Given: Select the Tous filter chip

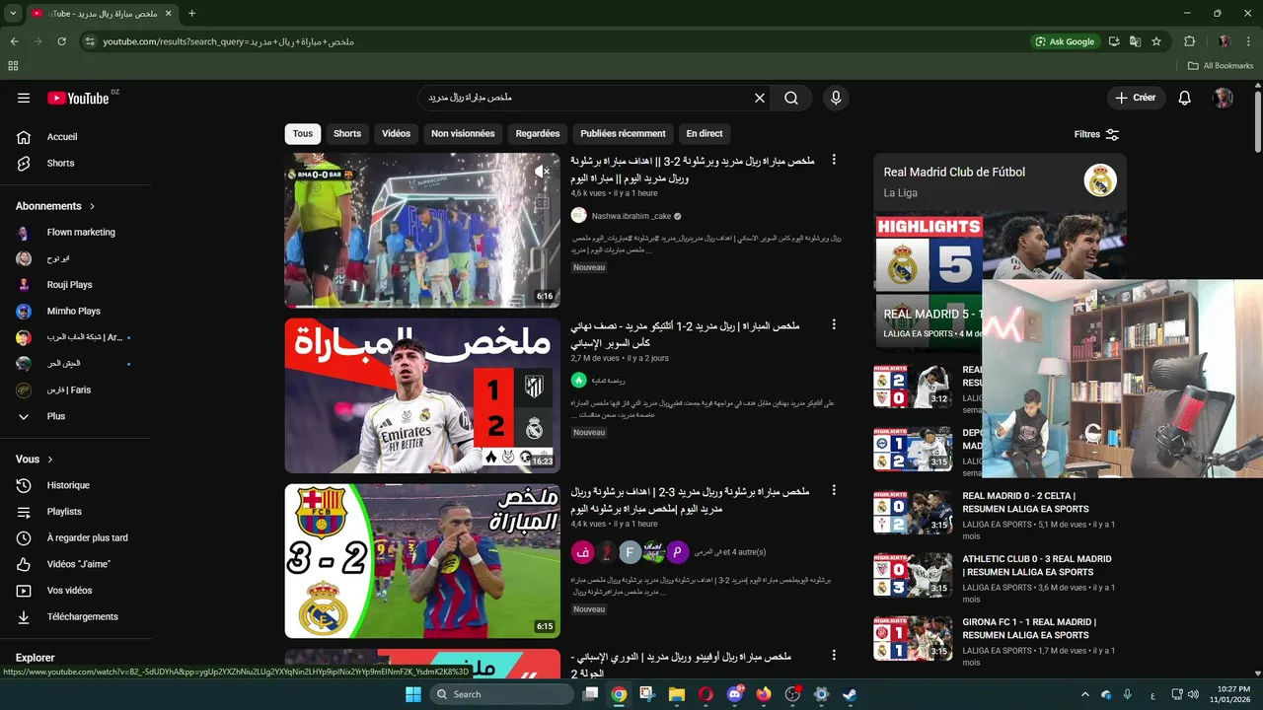Looking at the screenshot, I should point(303,134).
